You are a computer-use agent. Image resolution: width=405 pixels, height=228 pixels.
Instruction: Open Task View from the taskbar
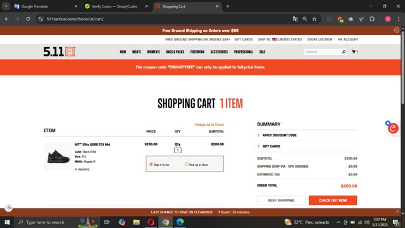(x=107, y=222)
